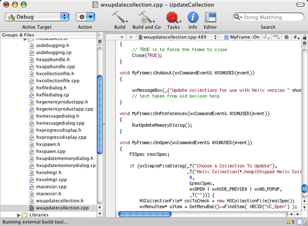The image size is (308, 226).
Task: Toggle the editor file lock icon
Action: [304, 37]
